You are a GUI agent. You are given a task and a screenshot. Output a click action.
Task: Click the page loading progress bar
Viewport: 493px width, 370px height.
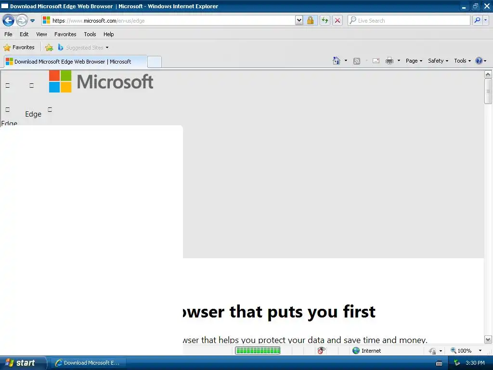click(258, 351)
